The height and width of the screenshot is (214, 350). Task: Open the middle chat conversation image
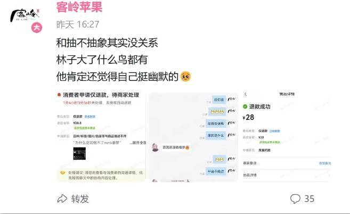[193, 137]
